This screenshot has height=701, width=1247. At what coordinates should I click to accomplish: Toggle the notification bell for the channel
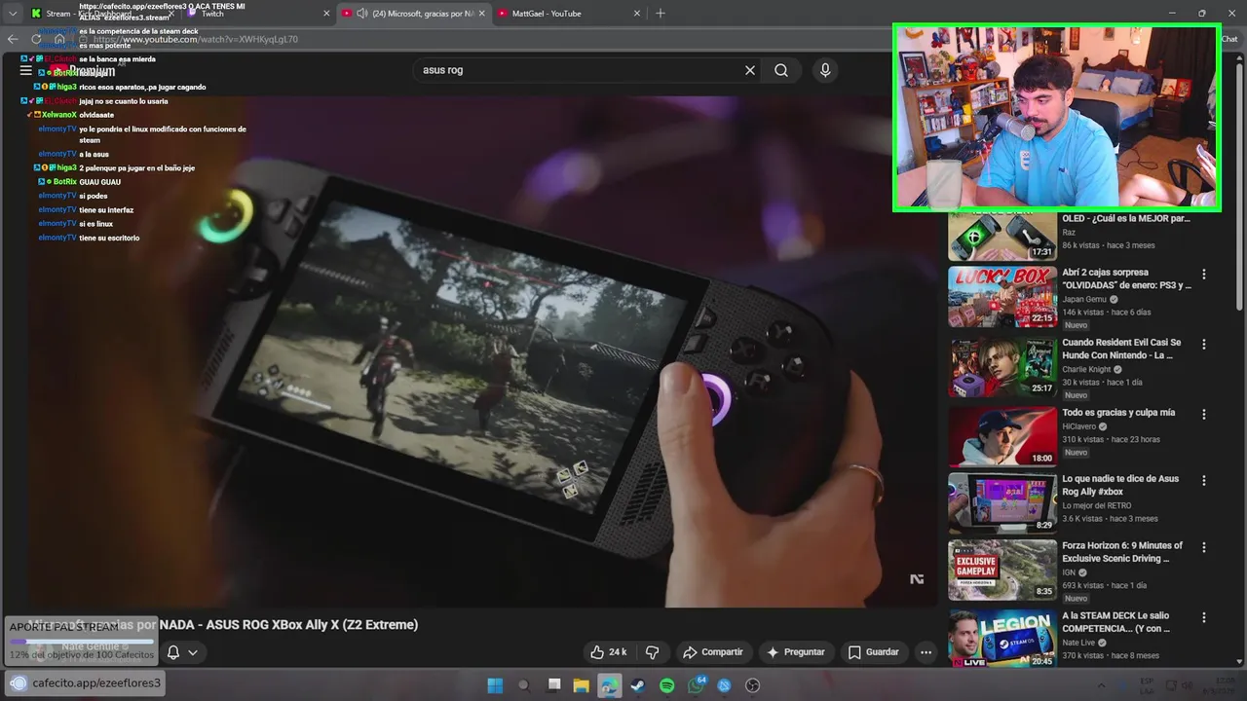(x=173, y=652)
